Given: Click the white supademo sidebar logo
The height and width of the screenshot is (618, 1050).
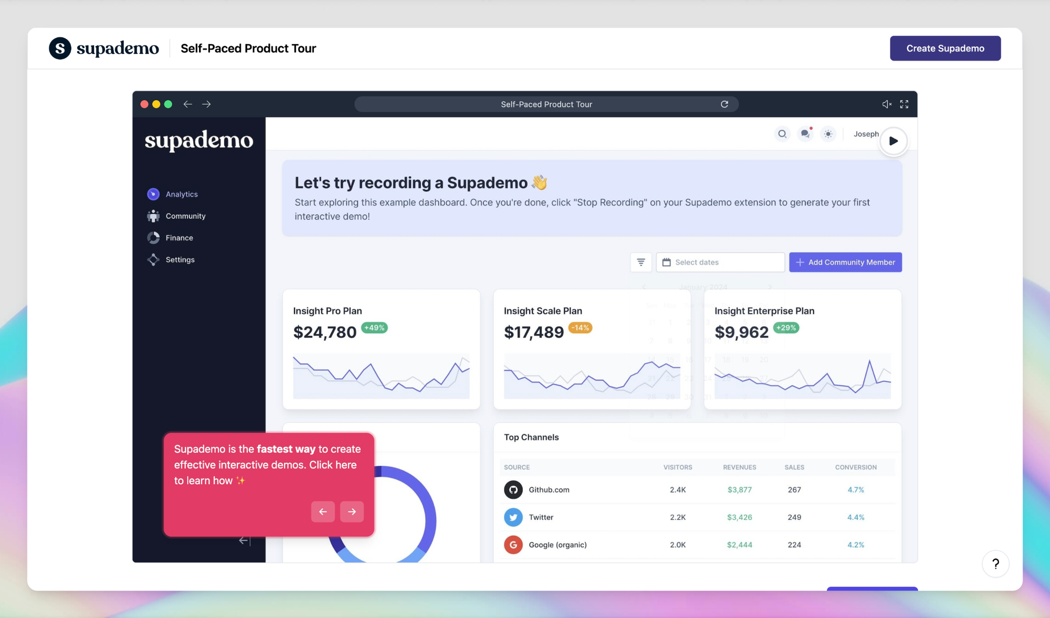Looking at the screenshot, I should (x=199, y=141).
